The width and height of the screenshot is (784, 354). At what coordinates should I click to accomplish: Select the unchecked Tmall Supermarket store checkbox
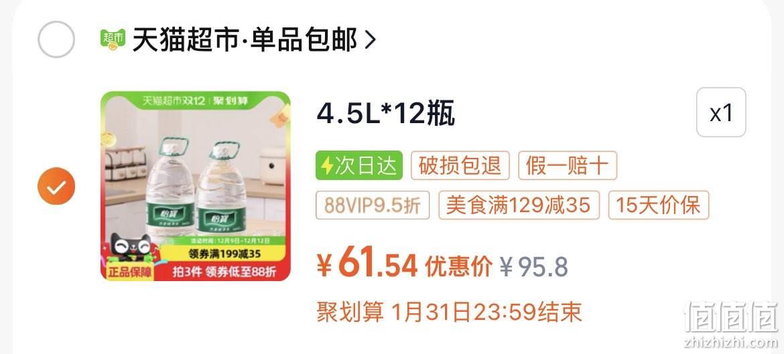tap(56, 39)
